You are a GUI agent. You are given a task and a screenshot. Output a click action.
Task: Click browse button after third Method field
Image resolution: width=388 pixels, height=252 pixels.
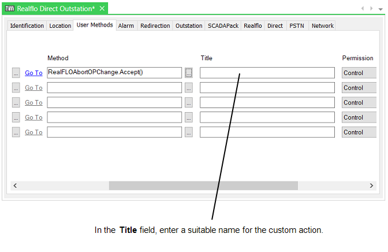(x=189, y=102)
